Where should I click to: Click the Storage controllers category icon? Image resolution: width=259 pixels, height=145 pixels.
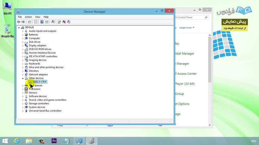point(26,104)
